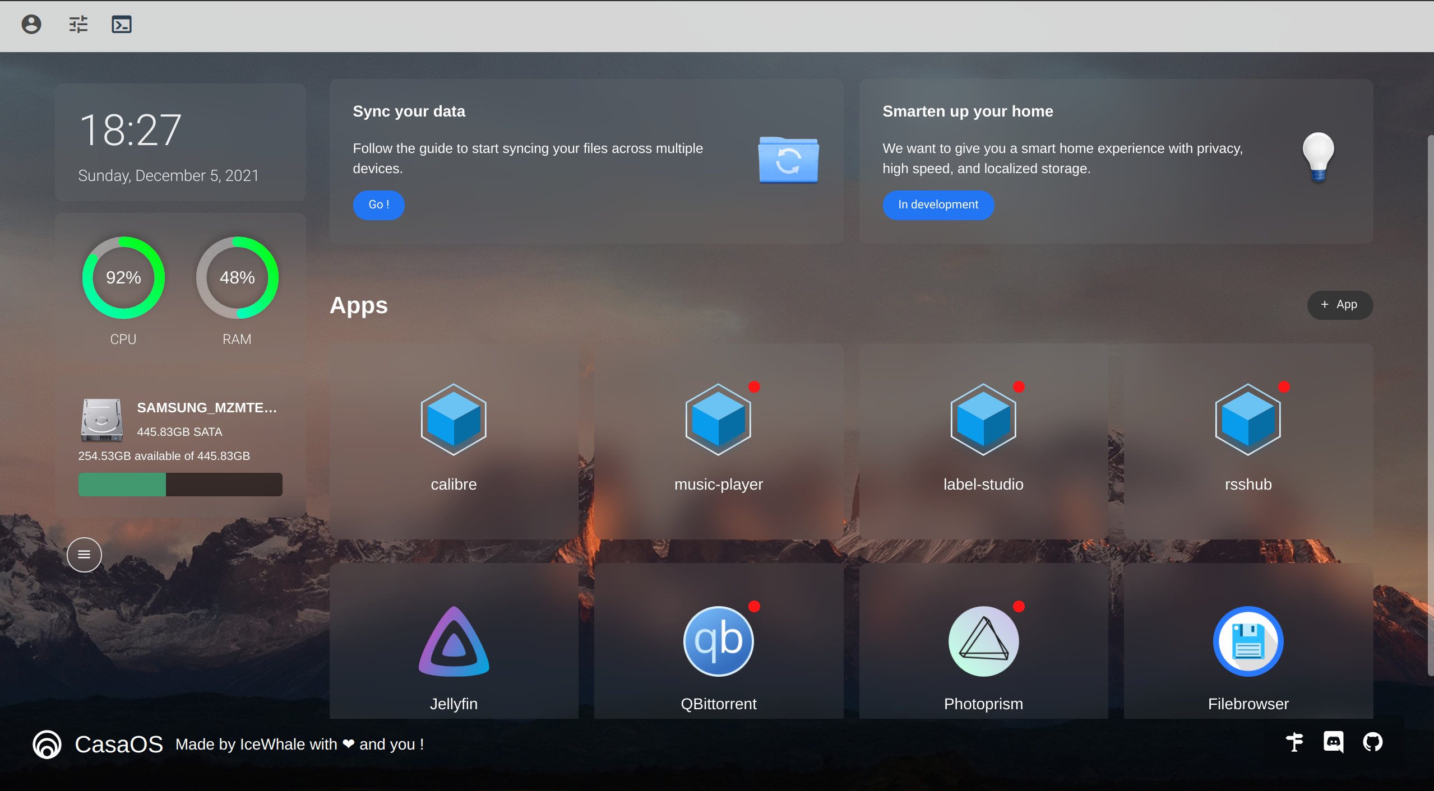Launch the Jellyfin app icon
The image size is (1434, 791).
point(454,641)
